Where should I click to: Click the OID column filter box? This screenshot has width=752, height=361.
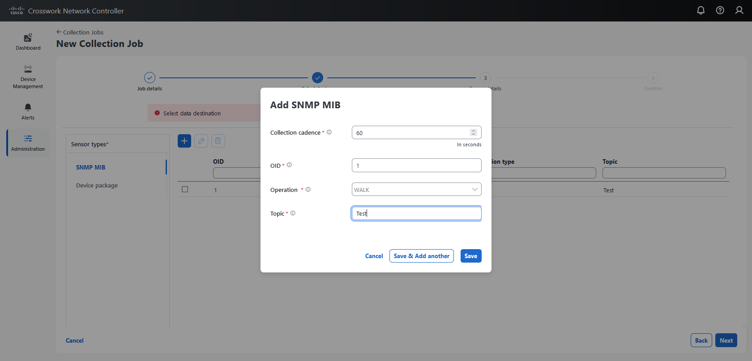tap(237, 173)
